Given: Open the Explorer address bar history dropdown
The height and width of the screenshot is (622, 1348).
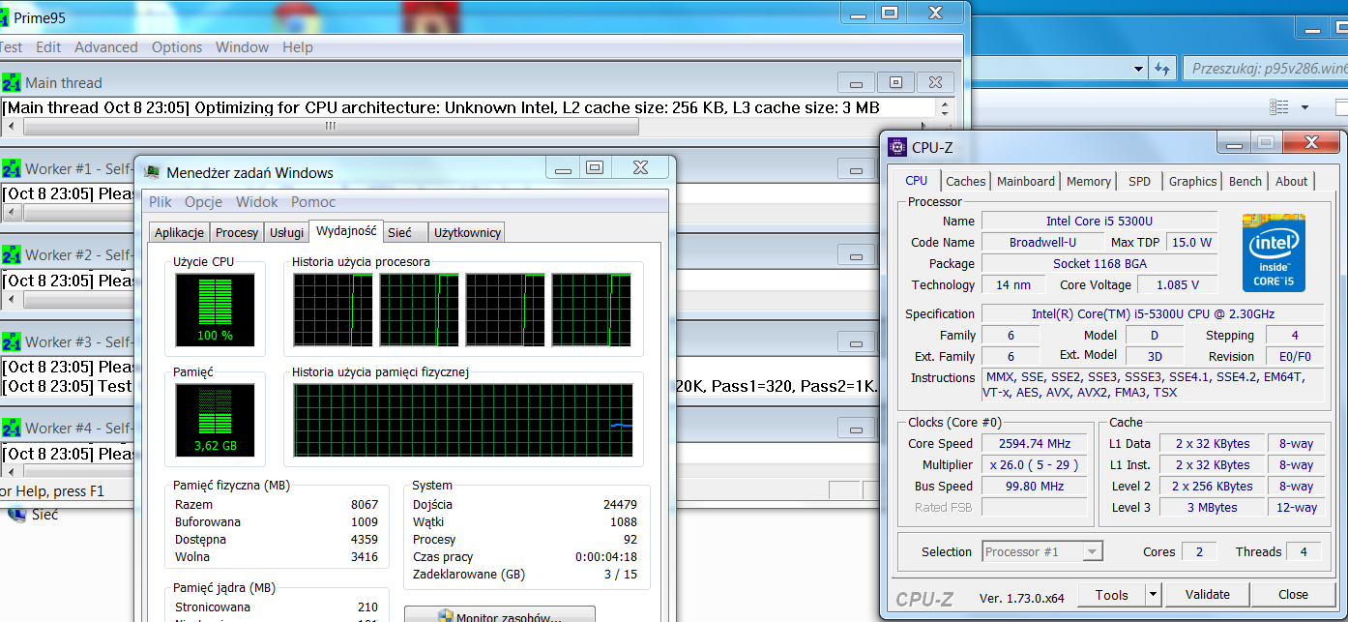Looking at the screenshot, I should pos(1139,69).
